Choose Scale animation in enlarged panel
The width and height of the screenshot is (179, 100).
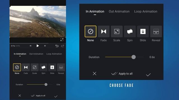pos(117,31)
